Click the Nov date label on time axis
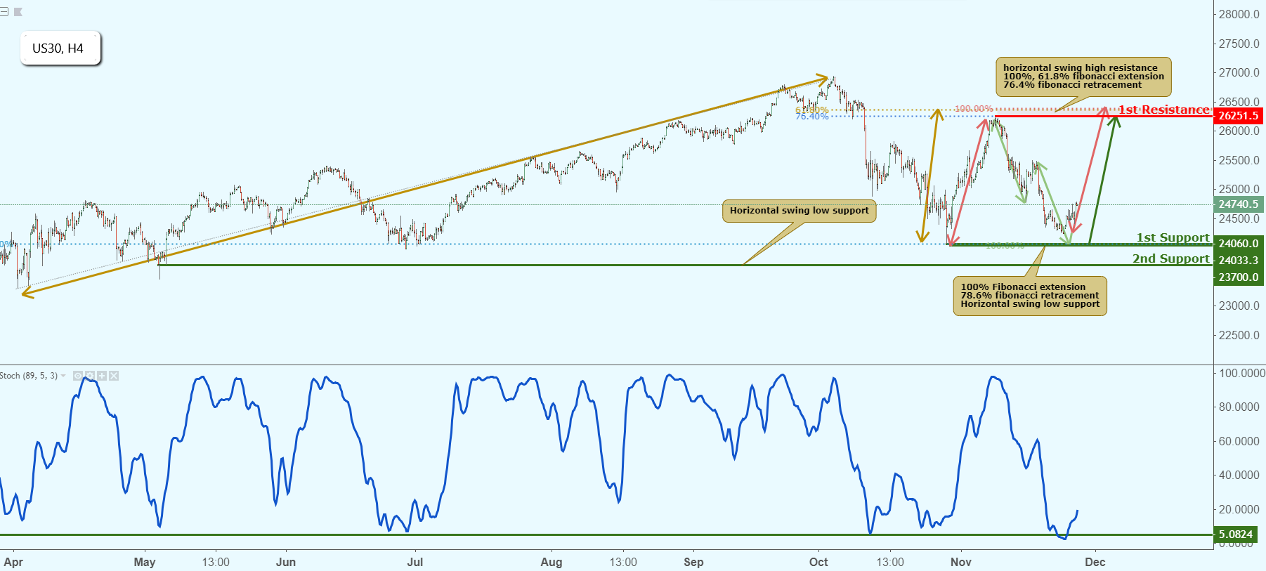This screenshot has height=571, width=1266. click(961, 562)
